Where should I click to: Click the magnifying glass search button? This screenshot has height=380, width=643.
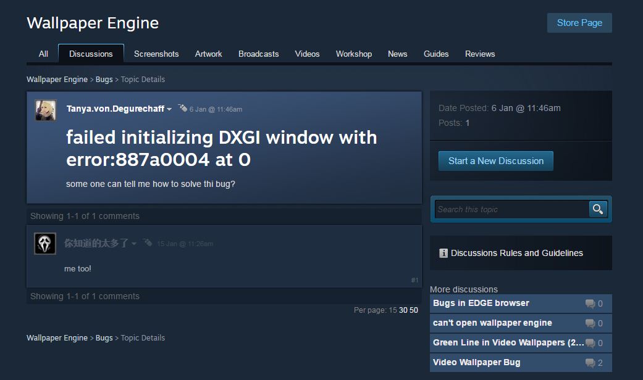597,209
